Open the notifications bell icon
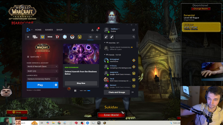Screen dimensions: 223x125 [97, 30]
